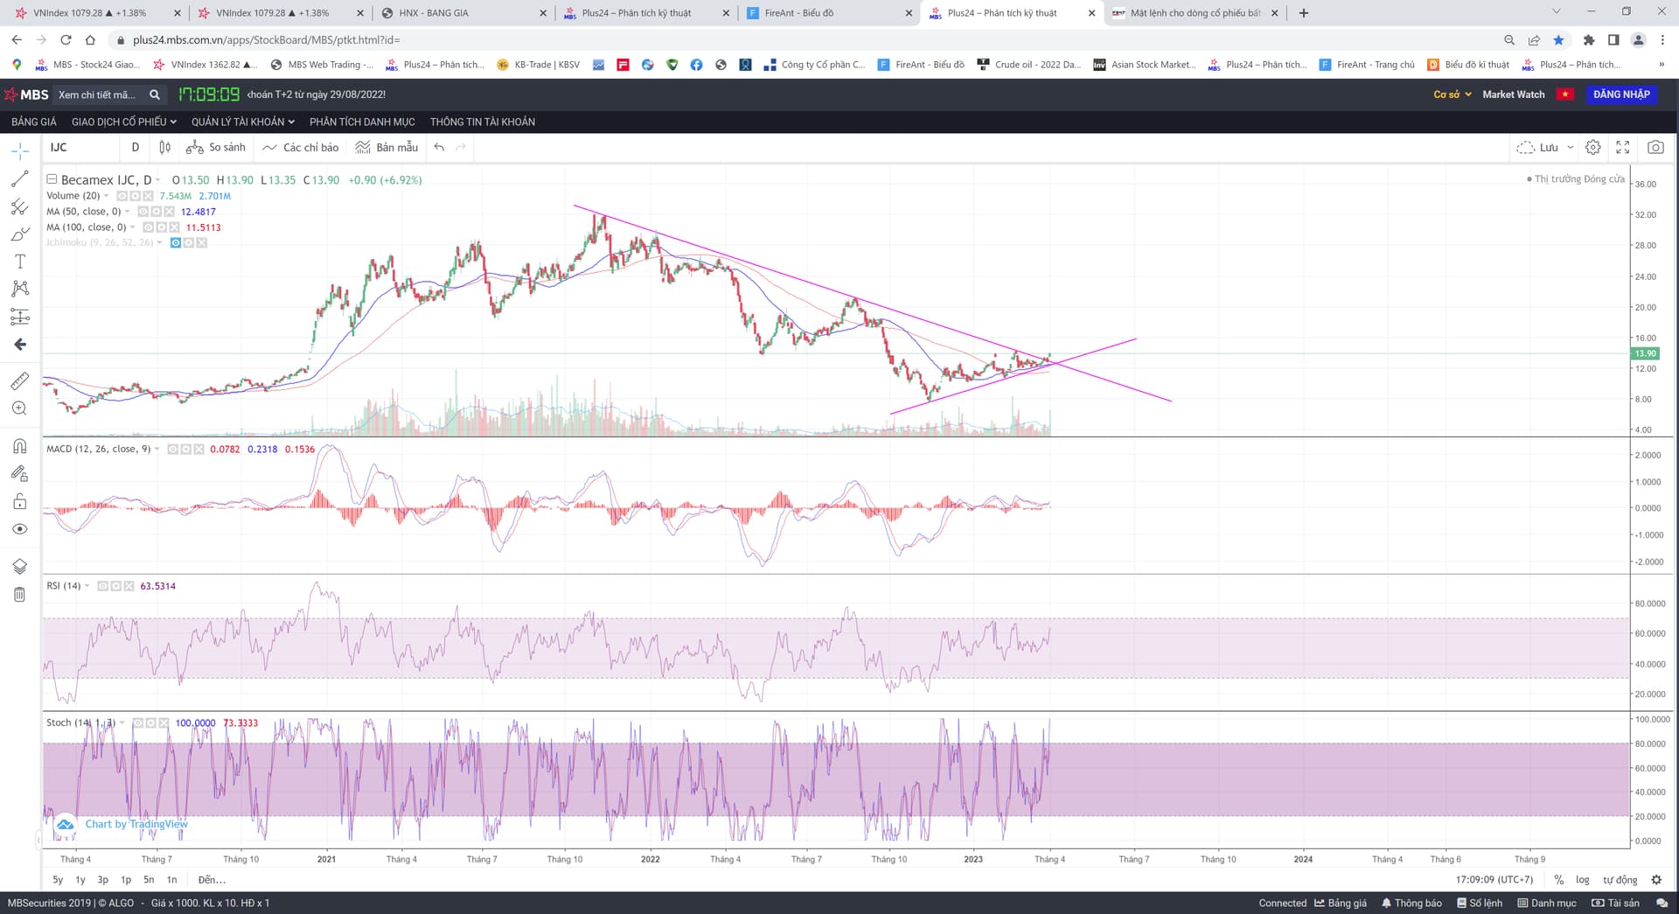Remove drawings with the trash icon
This screenshot has height=914, width=1679.
pyautogui.click(x=20, y=595)
